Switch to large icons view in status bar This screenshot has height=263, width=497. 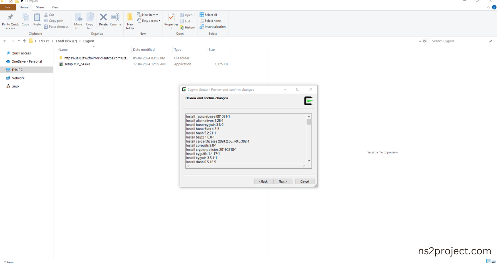point(493,261)
